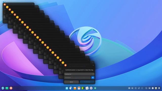Viewport: 162px width, 91px height.
Task: Click the round white tray icon
Action: click(153, 88)
